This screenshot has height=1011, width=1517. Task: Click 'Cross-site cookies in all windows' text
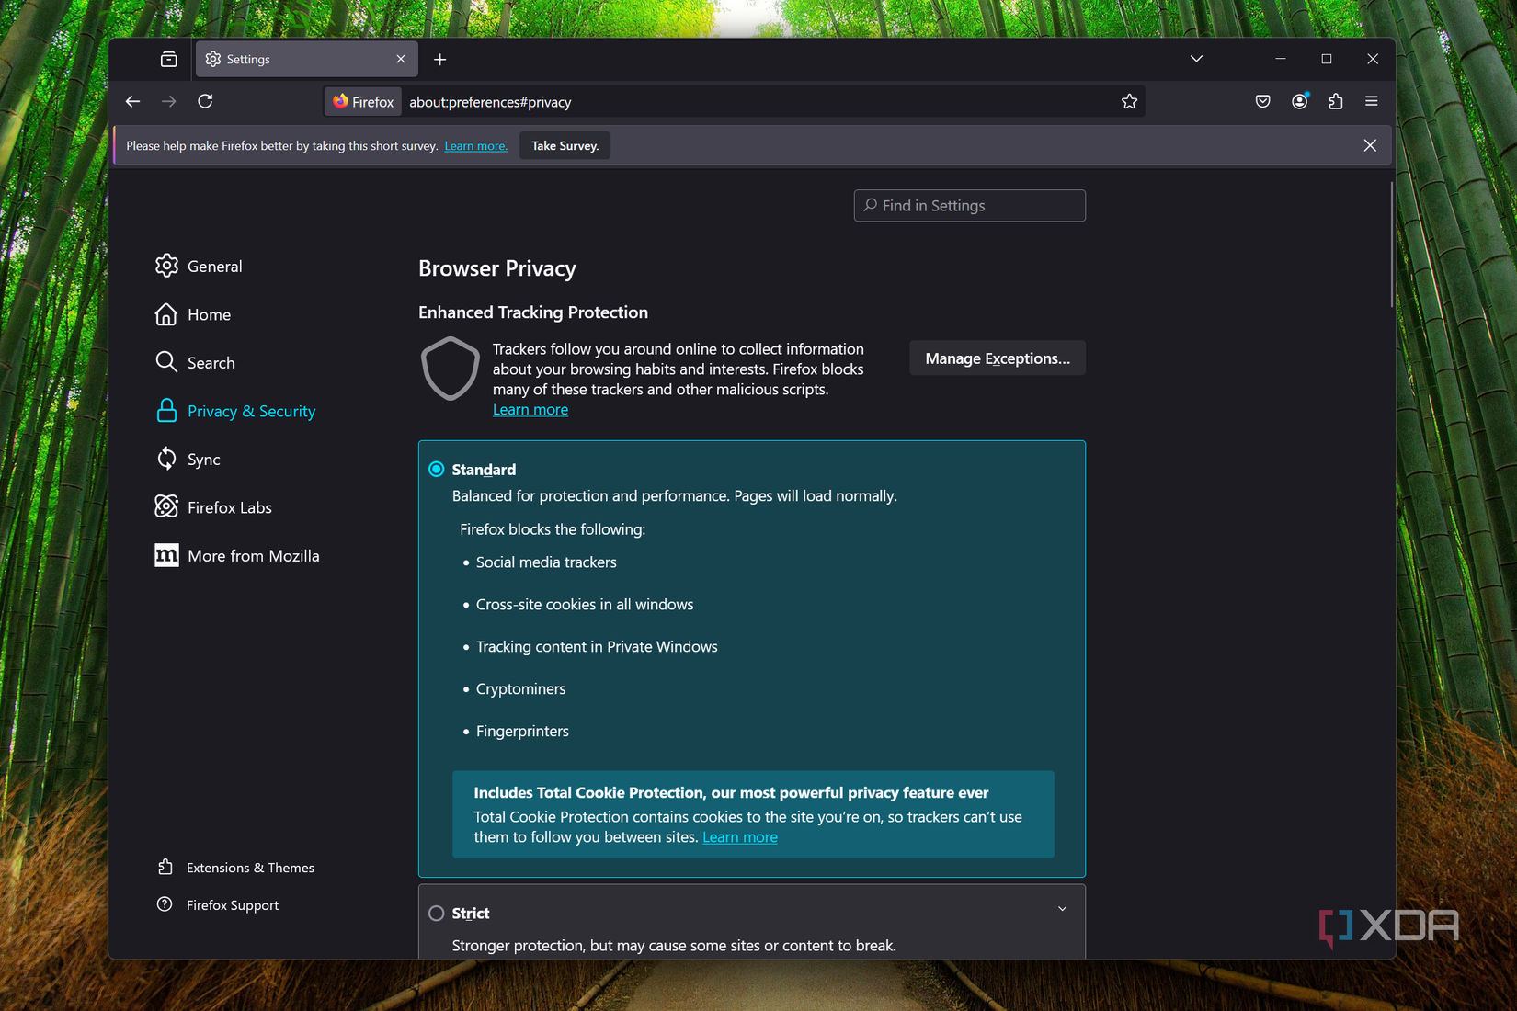pos(585,605)
